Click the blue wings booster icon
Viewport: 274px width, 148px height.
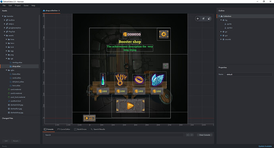point(158,80)
